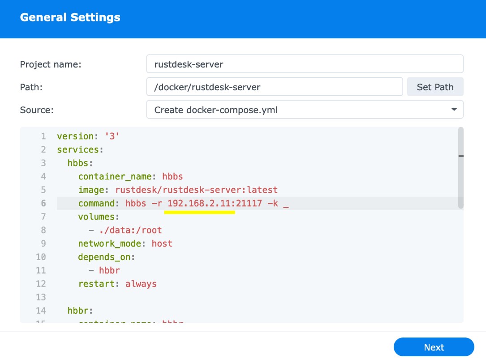The height and width of the screenshot is (363, 486).
Task: Click the "Project name:" label
Action: click(51, 64)
